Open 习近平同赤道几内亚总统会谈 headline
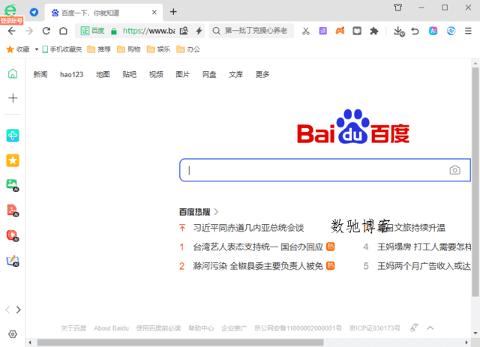This screenshot has width=480, height=347. point(248,228)
